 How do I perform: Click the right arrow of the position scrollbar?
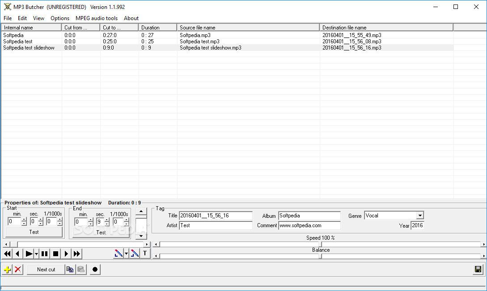(147, 245)
